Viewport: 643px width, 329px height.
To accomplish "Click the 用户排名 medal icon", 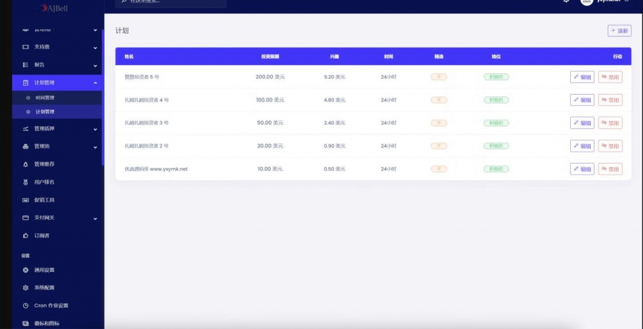I will click(26, 182).
